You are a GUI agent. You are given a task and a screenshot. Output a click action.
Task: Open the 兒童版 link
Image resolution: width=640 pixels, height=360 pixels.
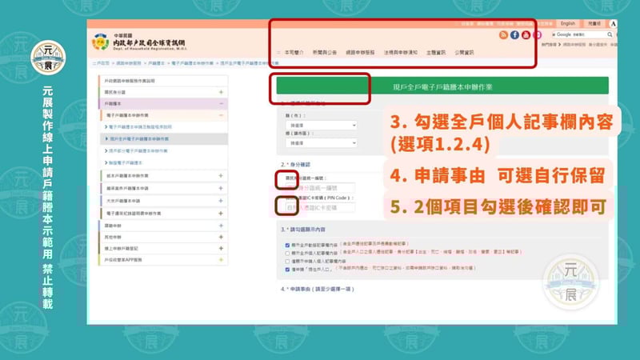coord(594,24)
